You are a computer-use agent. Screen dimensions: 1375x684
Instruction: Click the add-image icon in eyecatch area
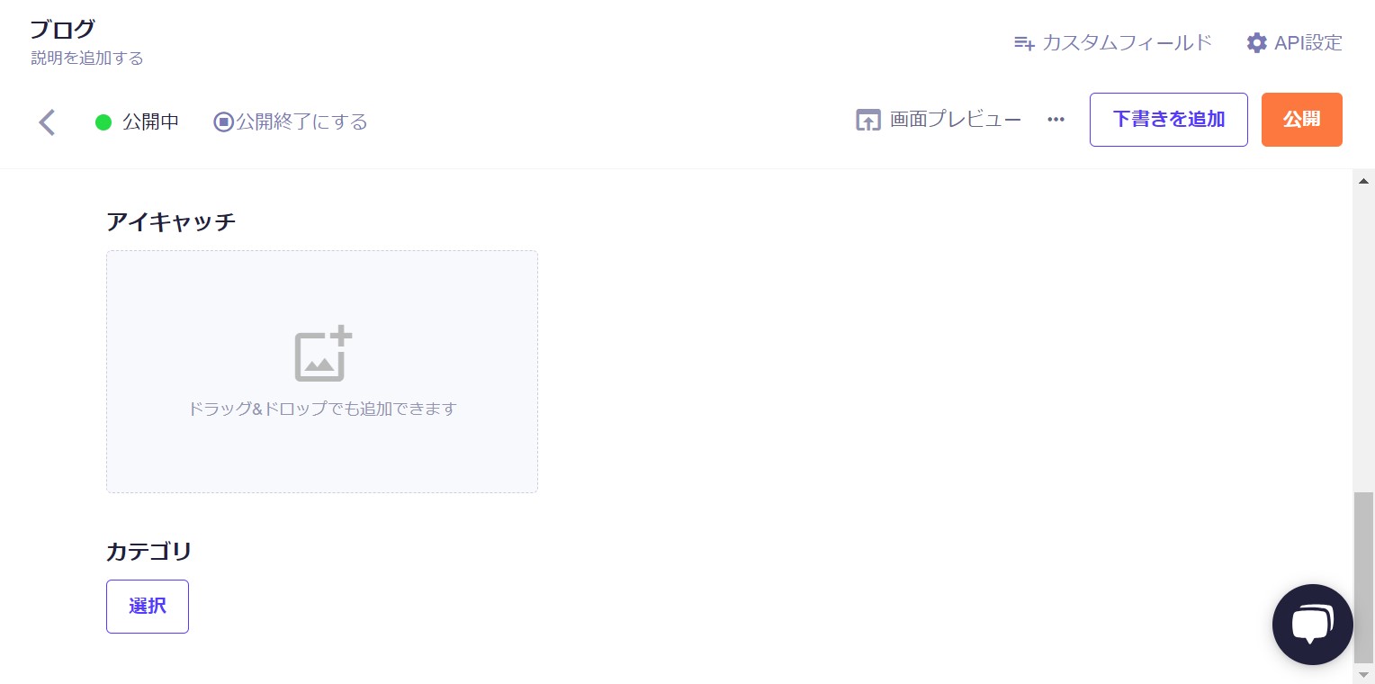[x=323, y=354]
